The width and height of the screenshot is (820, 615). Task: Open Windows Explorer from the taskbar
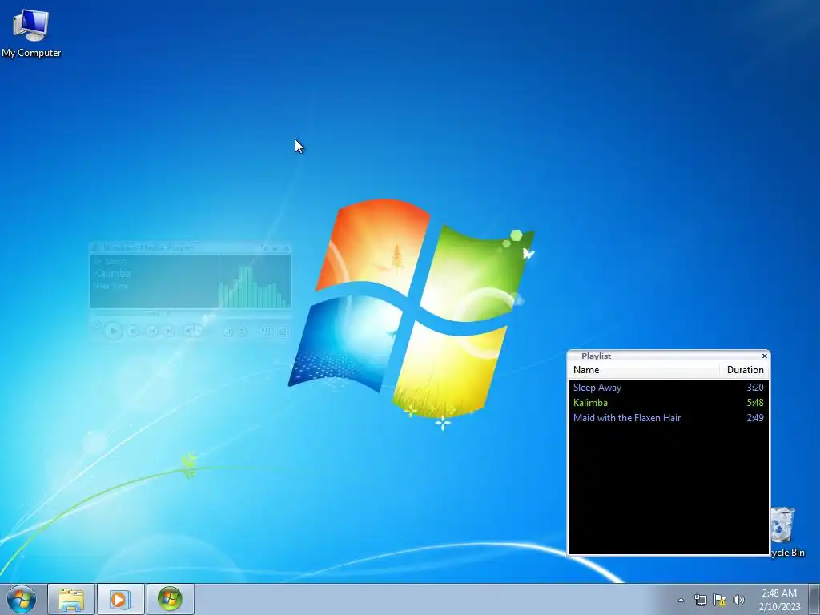(x=71, y=599)
